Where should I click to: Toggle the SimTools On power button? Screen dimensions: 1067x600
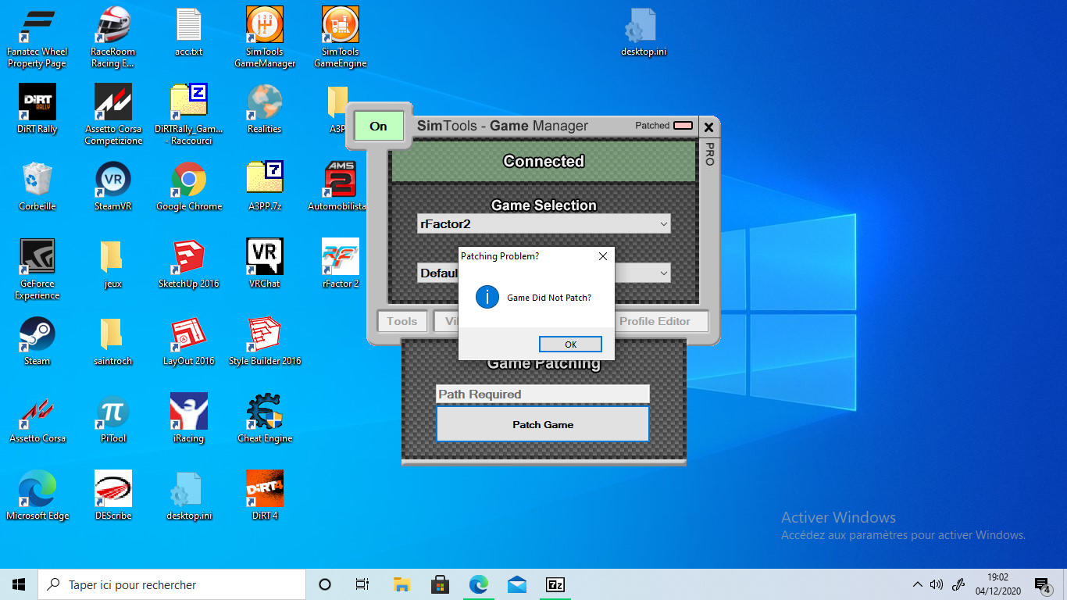click(x=379, y=127)
